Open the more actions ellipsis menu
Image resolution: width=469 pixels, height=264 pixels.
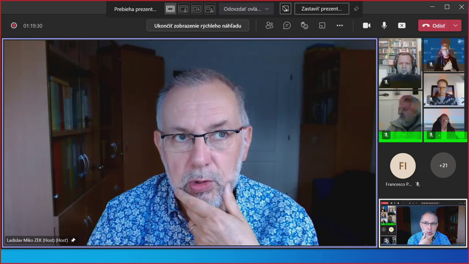pyautogui.click(x=340, y=25)
